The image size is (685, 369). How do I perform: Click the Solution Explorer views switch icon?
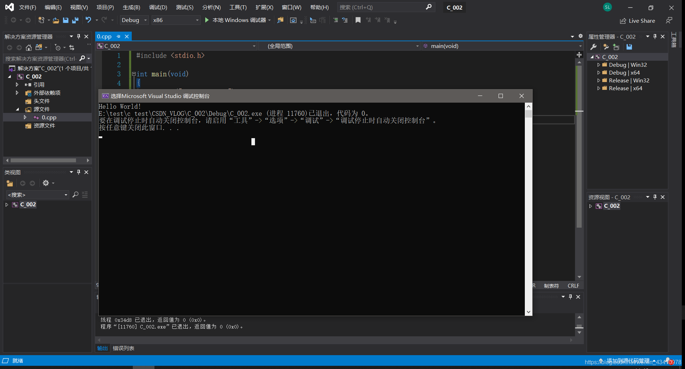[39, 47]
